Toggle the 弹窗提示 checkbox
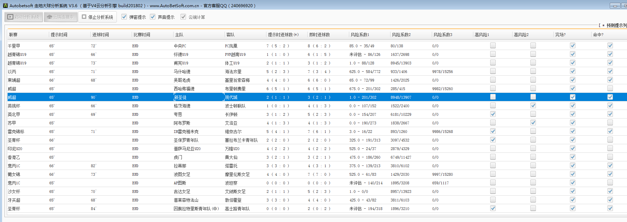 tap(124, 17)
